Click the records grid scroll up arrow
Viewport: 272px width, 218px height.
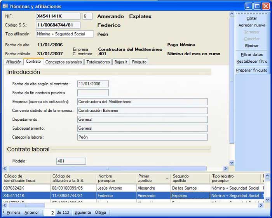point(267,176)
